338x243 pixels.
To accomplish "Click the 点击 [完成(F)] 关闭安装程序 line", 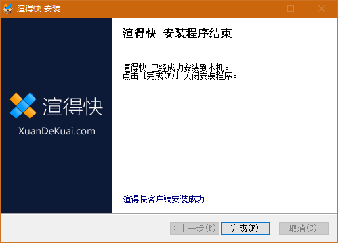I will pyautogui.click(x=179, y=76).
